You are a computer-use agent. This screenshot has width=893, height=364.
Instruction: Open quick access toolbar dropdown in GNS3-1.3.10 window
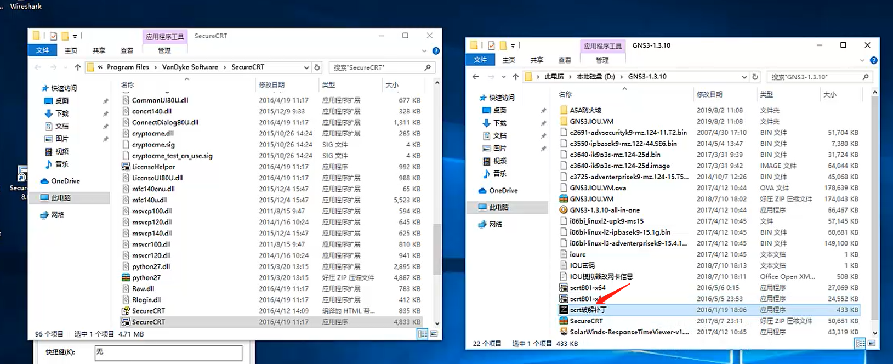(513, 46)
